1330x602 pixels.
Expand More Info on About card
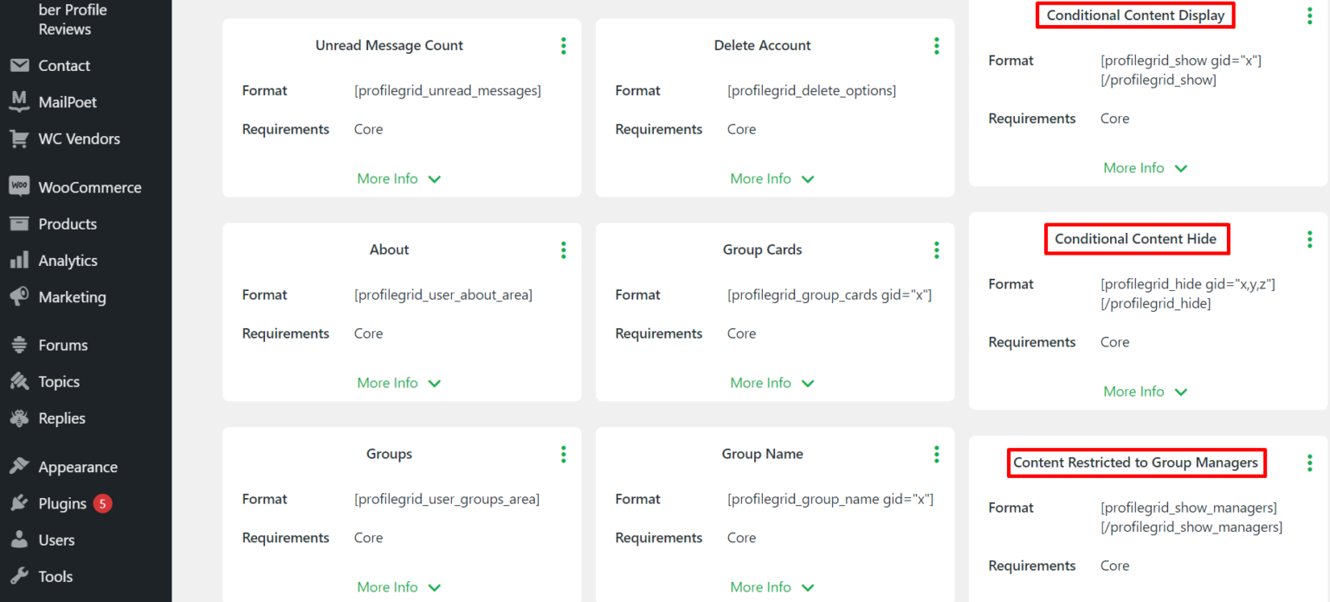coord(398,383)
